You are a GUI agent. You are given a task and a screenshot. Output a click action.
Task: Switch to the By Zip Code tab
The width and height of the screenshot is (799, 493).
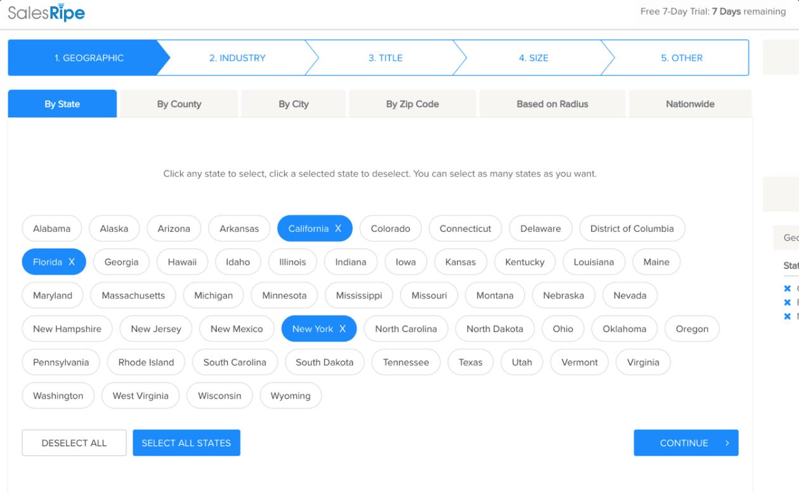[x=413, y=104]
